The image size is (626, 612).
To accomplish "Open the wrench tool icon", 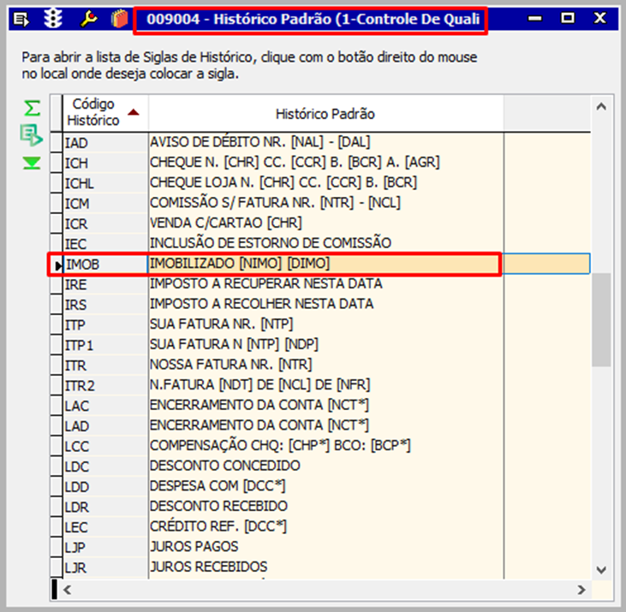I will pyautogui.click(x=88, y=18).
